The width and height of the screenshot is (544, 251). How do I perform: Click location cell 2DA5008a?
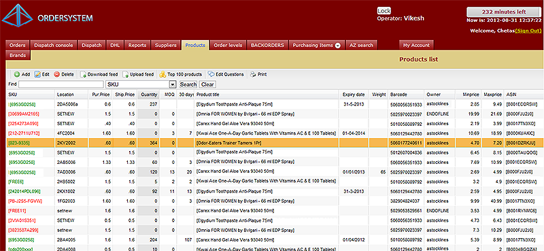tap(67, 104)
